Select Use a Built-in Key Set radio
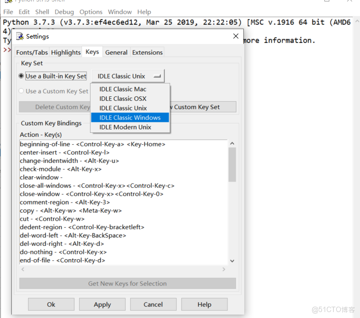Viewport: 360px width, 318px height. click(x=21, y=76)
